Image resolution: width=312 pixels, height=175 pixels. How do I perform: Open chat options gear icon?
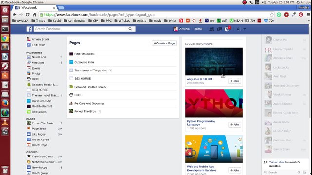coord(299,172)
